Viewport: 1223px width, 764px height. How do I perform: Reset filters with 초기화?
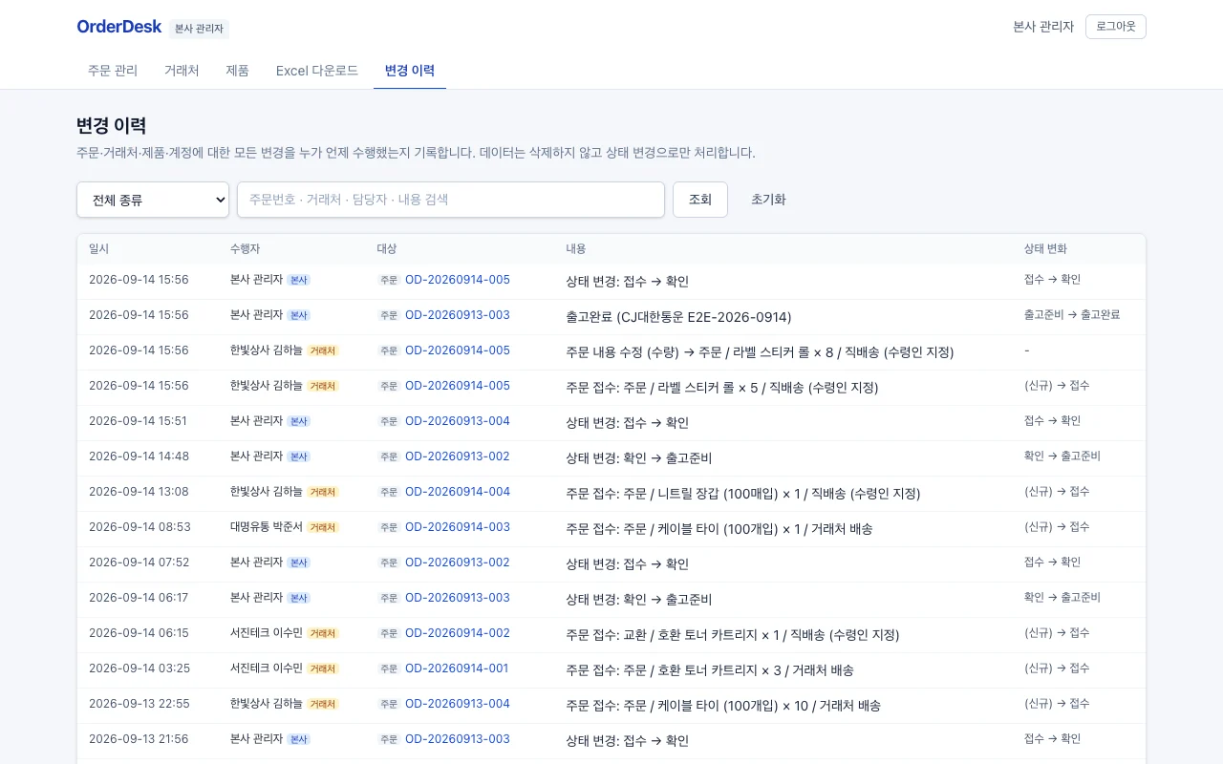768,200
